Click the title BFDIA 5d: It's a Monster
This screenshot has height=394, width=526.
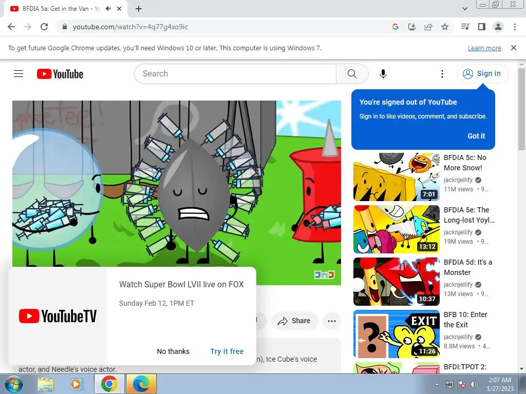coord(468,267)
